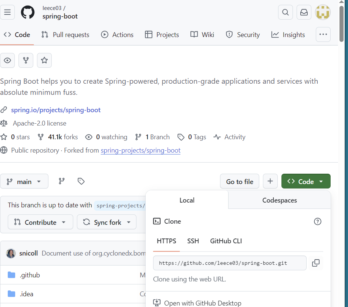
Task: Open the Security tab
Action: 243,35
